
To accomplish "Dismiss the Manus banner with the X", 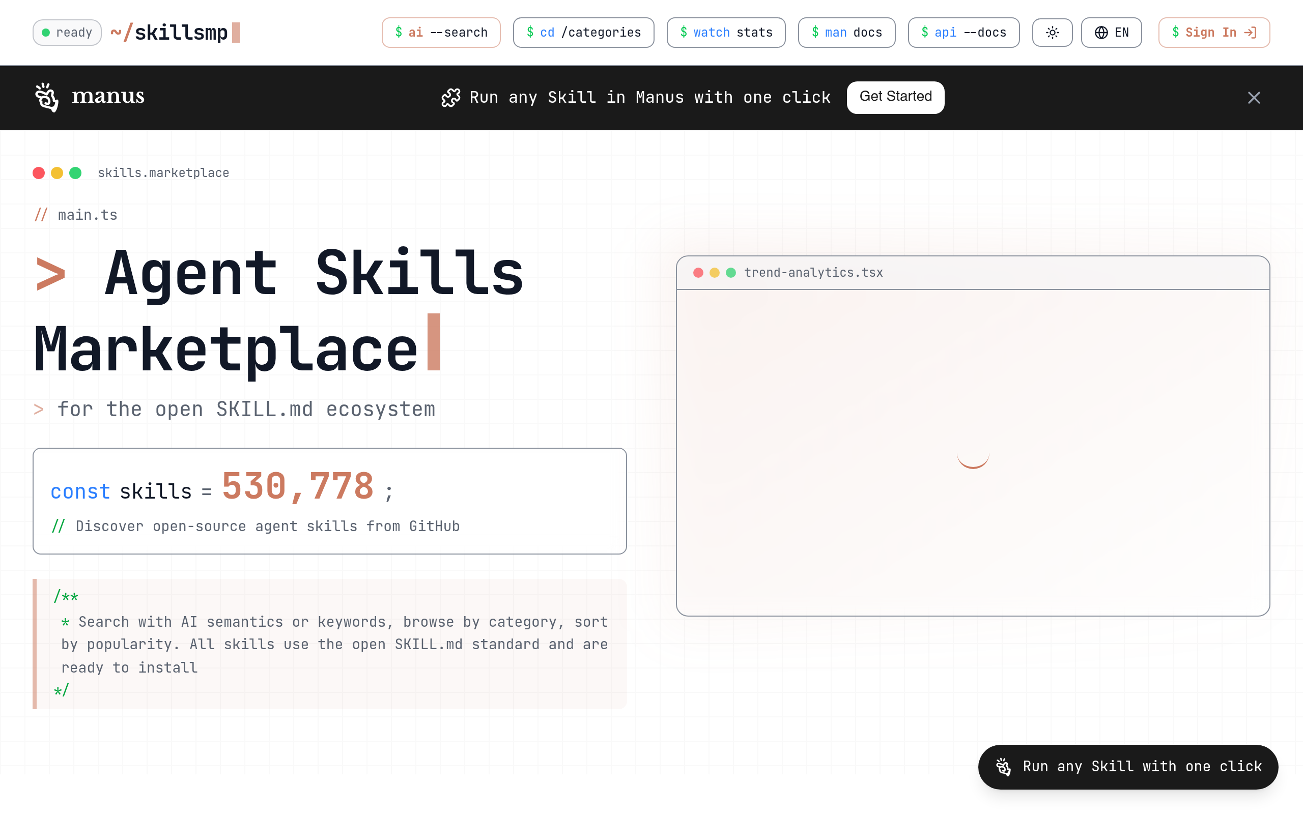I will click(x=1255, y=98).
